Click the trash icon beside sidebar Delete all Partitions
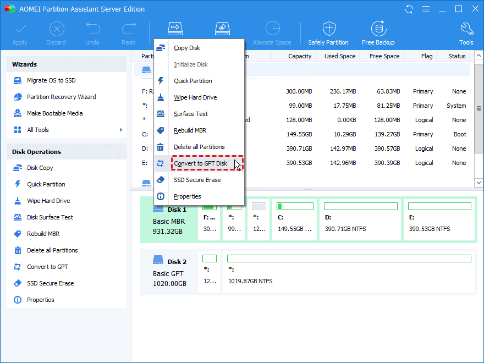Viewport: 484px width, 363px height. 18,250
